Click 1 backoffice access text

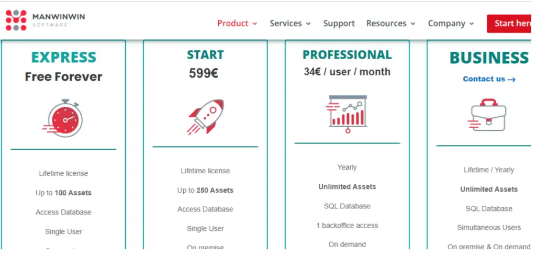347,226
